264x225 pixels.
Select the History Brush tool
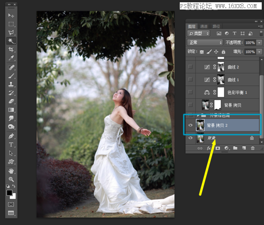point(11,93)
